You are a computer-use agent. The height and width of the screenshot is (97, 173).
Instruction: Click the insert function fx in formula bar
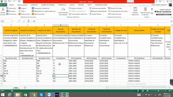[28, 21]
